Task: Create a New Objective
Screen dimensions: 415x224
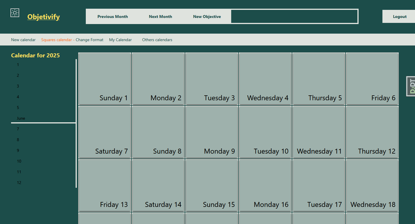Action: tap(207, 17)
